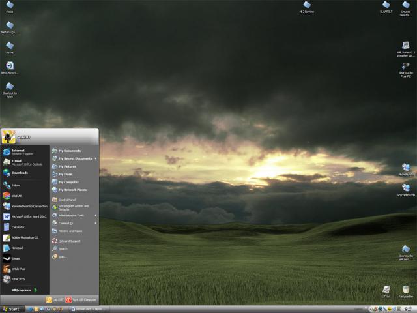
Task: Select the Milk Suite Weather desktop icon
Action: (x=406, y=50)
